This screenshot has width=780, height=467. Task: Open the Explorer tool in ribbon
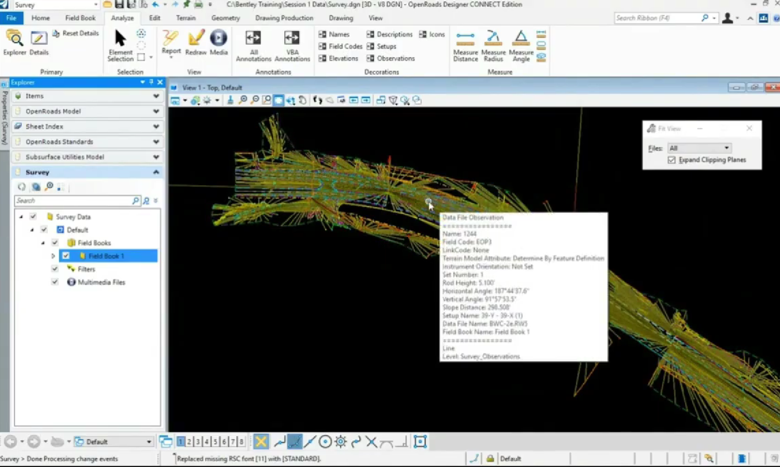tap(15, 43)
